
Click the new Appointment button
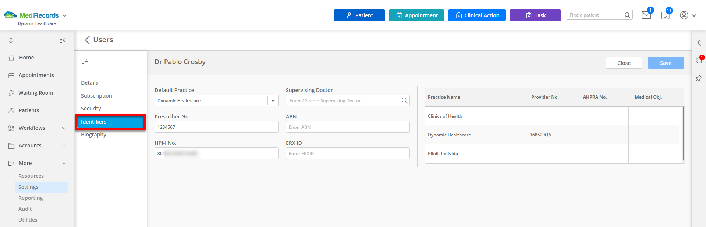pyautogui.click(x=416, y=15)
